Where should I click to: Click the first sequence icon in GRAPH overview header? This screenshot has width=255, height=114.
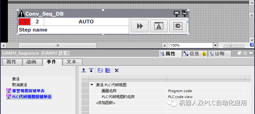[177, 14]
